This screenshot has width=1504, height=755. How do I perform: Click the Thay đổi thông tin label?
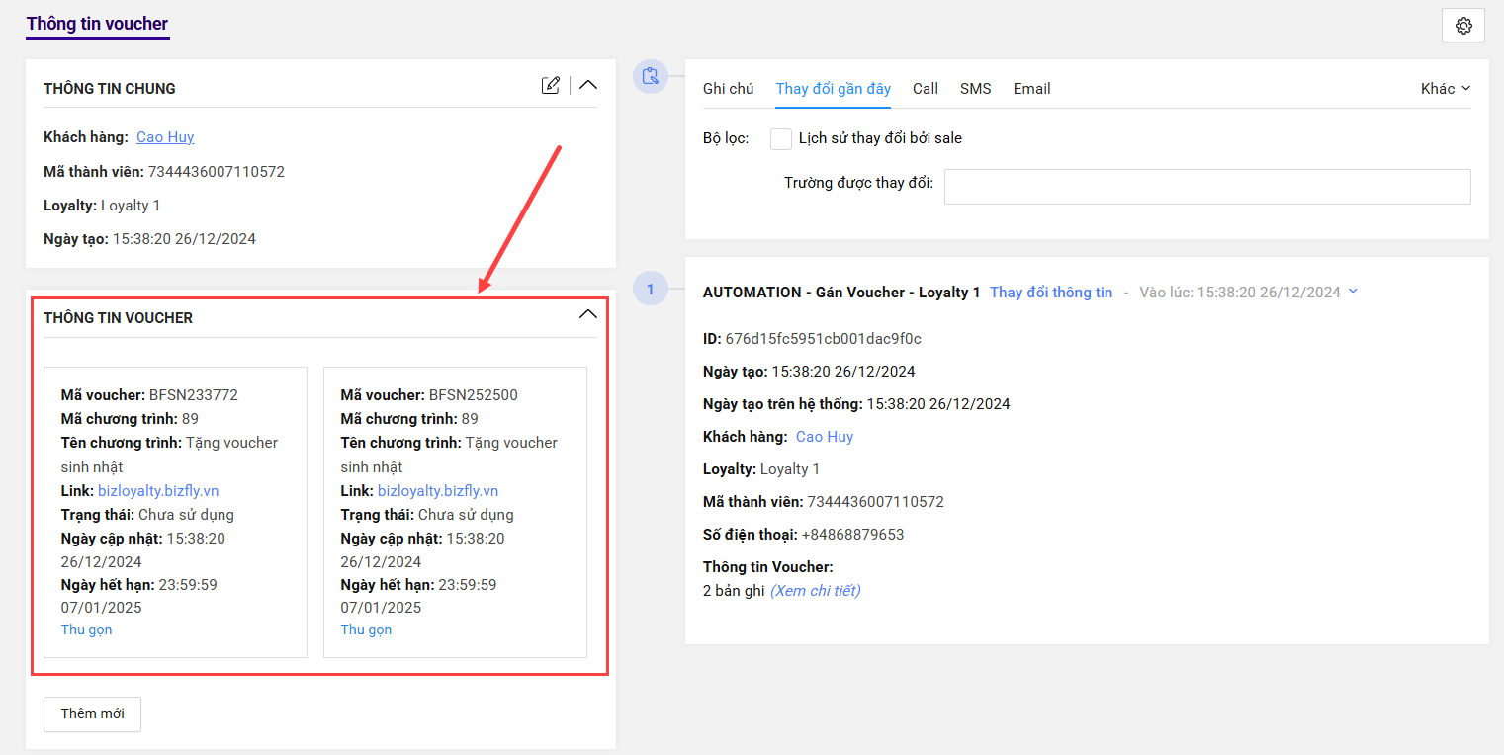[x=1051, y=293]
